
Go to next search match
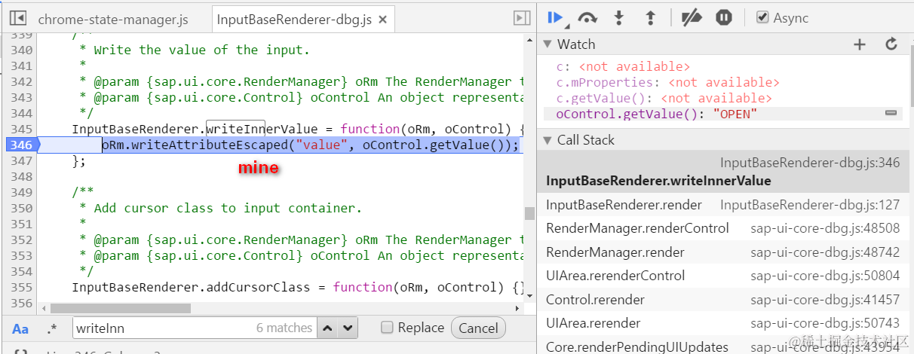click(x=347, y=328)
